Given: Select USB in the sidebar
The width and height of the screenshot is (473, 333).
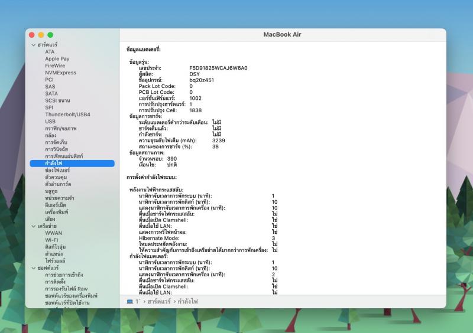Looking at the screenshot, I should [50, 122].
